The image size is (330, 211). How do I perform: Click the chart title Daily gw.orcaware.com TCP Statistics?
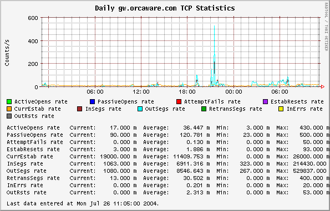(165, 8)
